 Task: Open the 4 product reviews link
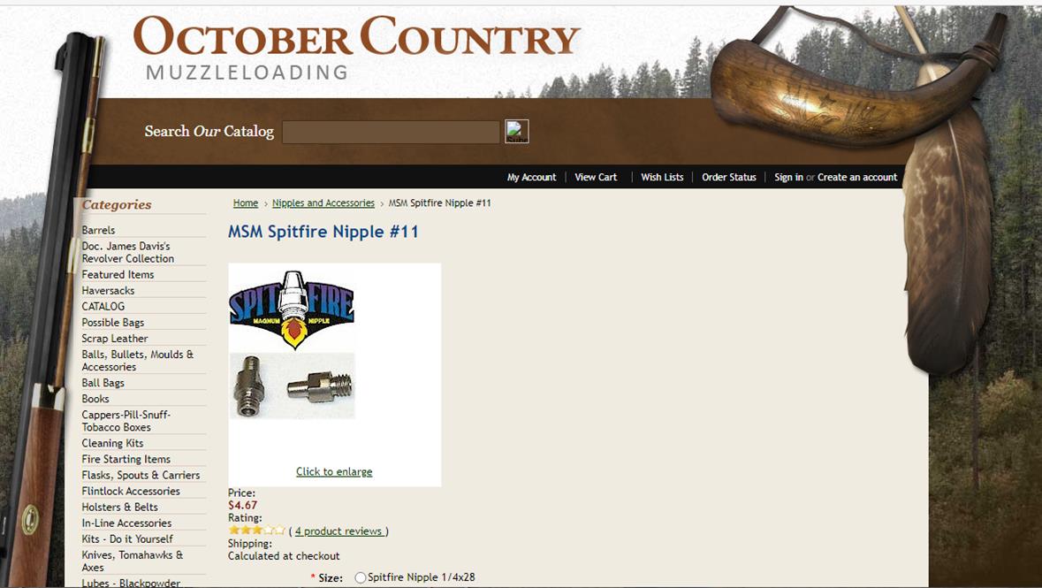(339, 531)
